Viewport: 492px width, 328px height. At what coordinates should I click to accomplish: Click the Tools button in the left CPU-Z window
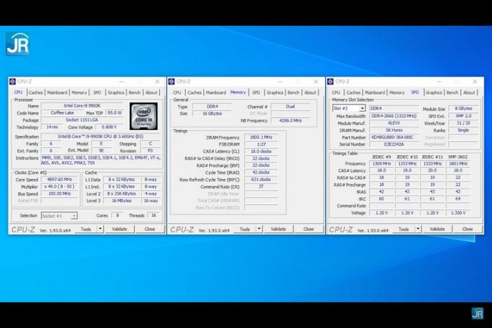click(86, 229)
